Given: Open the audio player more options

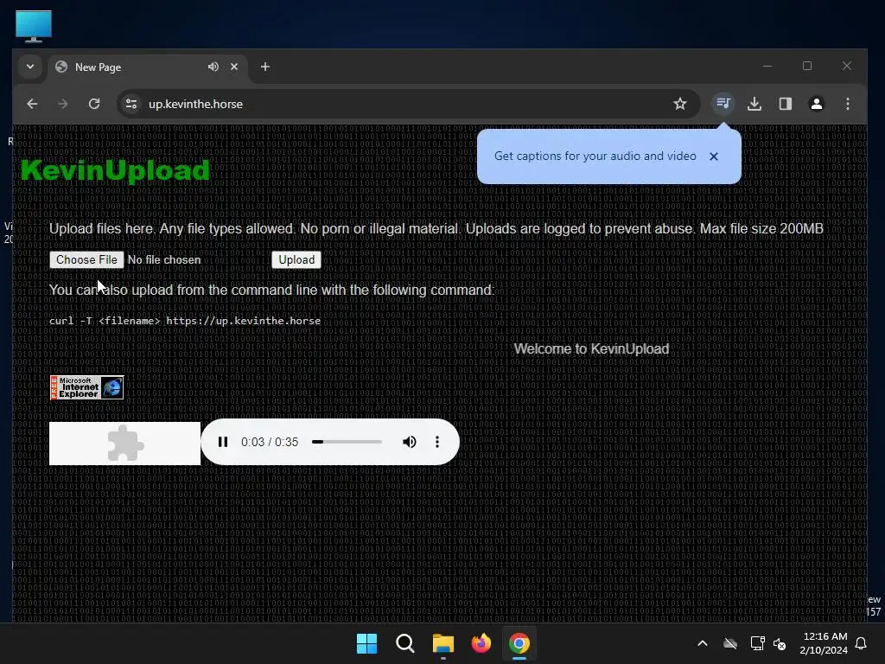Looking at the screenshot, I should click(x=436, y=442).
